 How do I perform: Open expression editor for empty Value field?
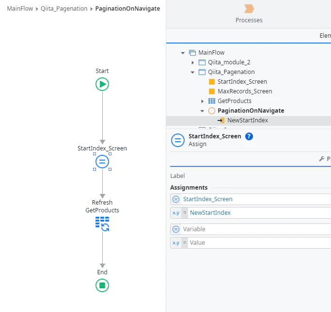176,243
